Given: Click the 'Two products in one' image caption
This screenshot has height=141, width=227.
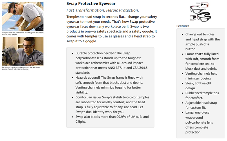Looking at the screenshot, I should [22, 33].
